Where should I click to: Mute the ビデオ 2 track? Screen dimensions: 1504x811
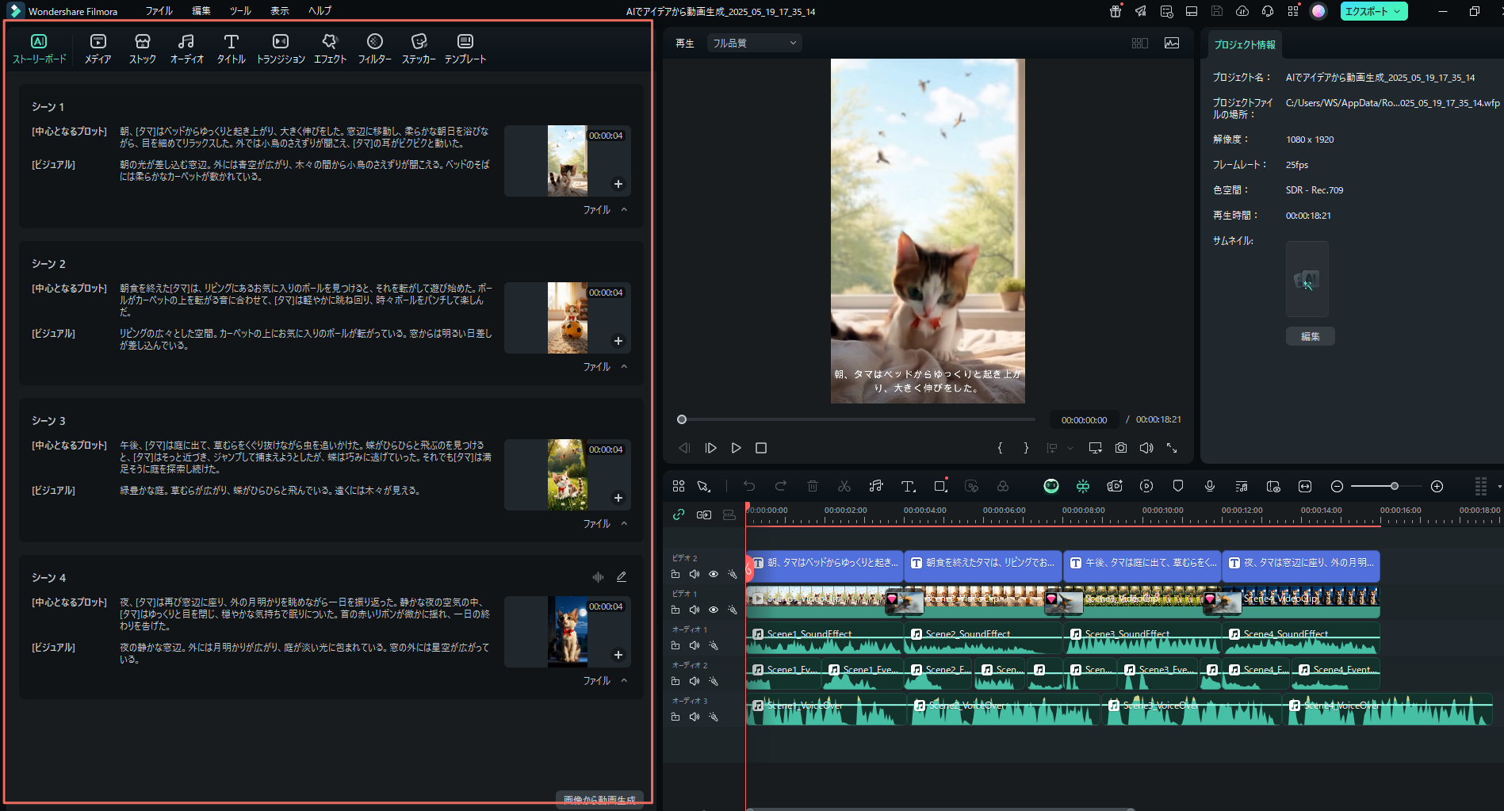coord(695,574)
